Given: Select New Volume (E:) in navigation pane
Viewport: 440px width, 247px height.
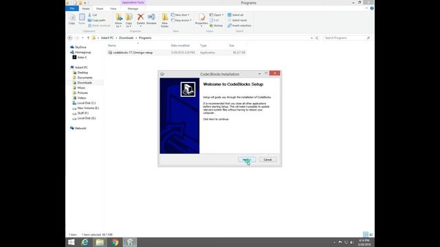Looking at the screenshot, I should click(88, 108).
